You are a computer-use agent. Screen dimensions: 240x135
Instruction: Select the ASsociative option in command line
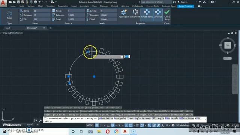pos(106,118)
